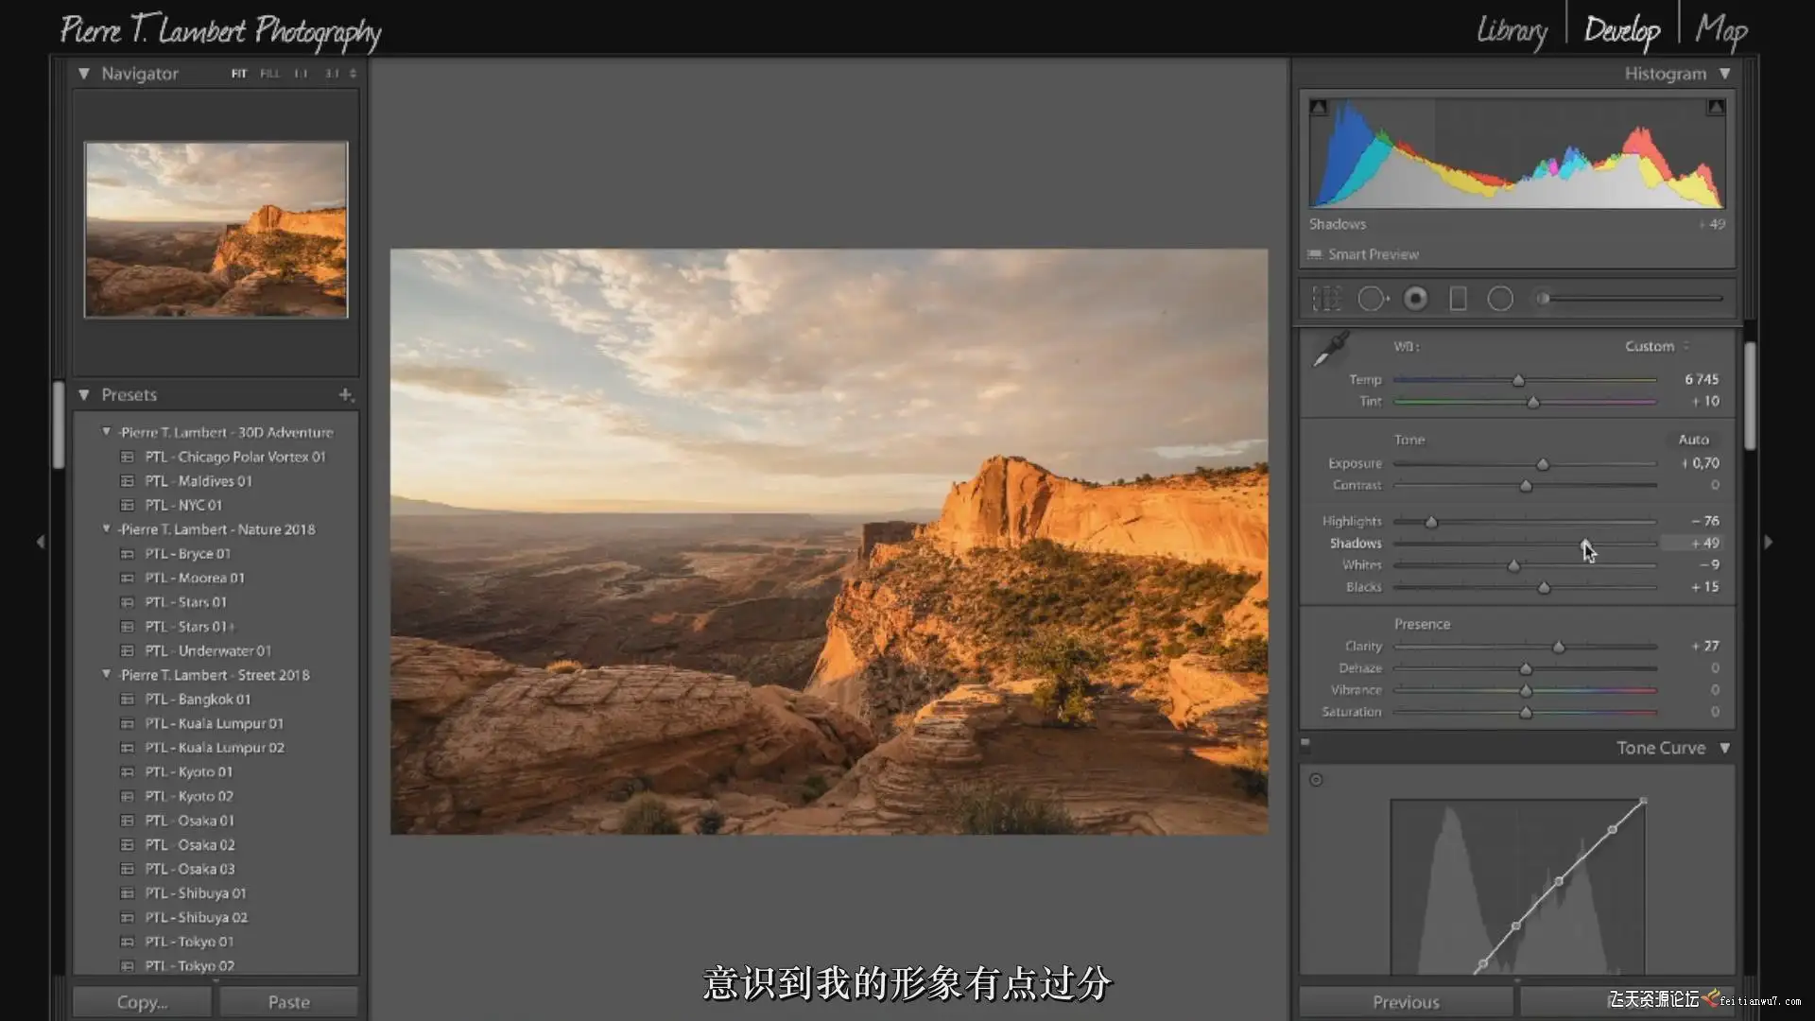Image resolution: width=1815 pixels, height=1021 pixels.
Task: Switch to the Library module
Action: click(1512, 30)
